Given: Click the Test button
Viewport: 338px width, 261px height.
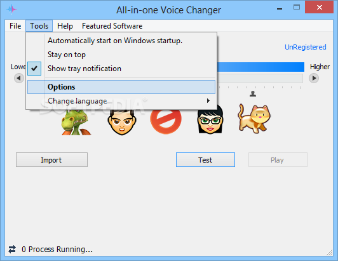Looking at the screenshot, I should tap(205, 159).
